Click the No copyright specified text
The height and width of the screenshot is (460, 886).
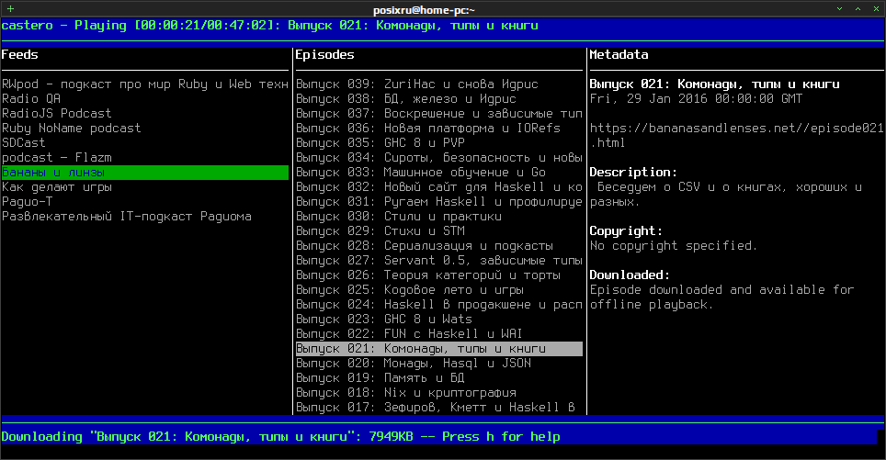click(x=674, y=245)
